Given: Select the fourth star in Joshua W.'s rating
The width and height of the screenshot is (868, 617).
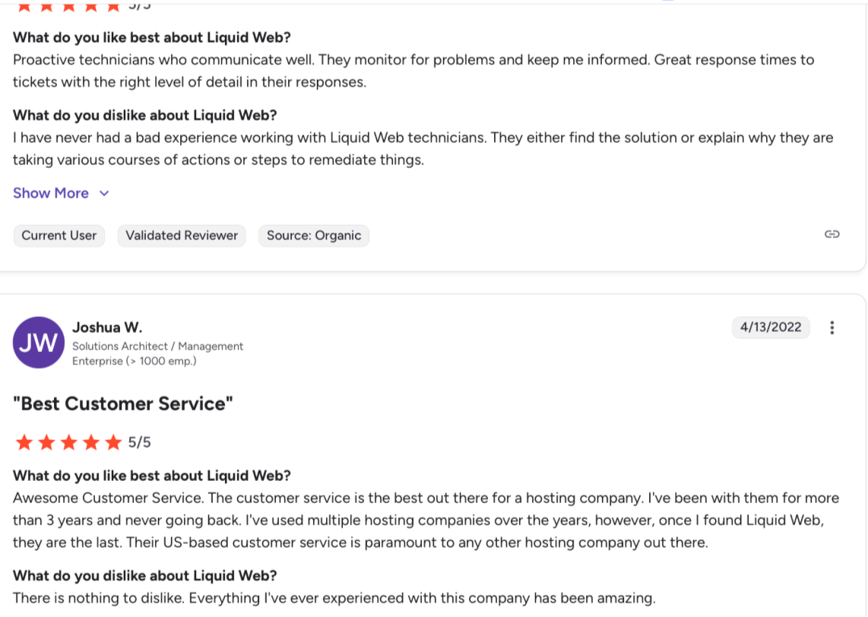Looking at the screenshot, I should coord(91,442).
